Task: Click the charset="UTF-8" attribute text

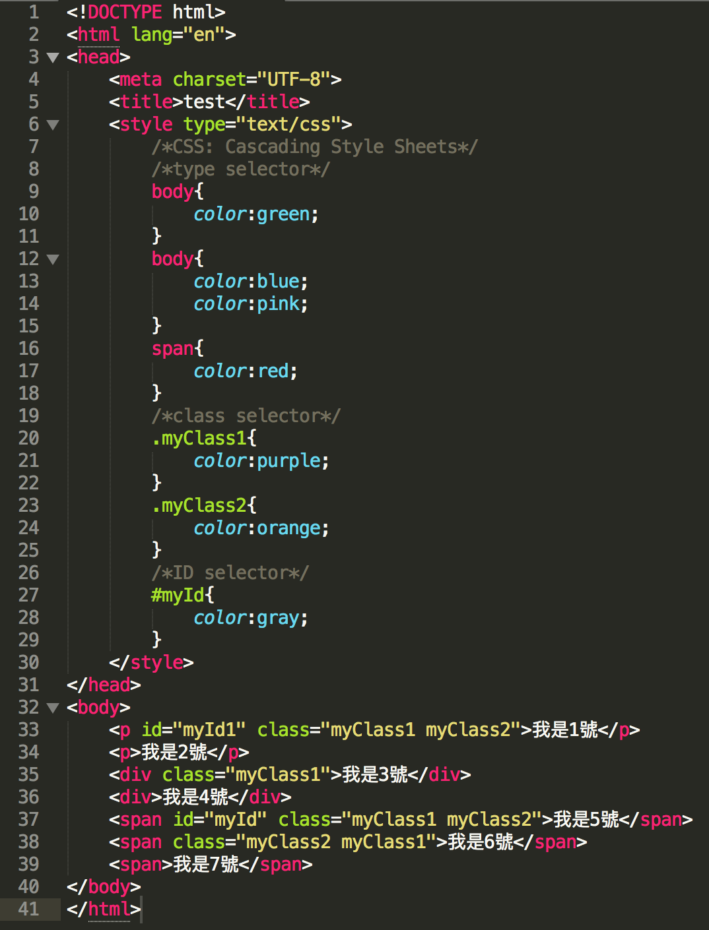Action: click(252, 79)
